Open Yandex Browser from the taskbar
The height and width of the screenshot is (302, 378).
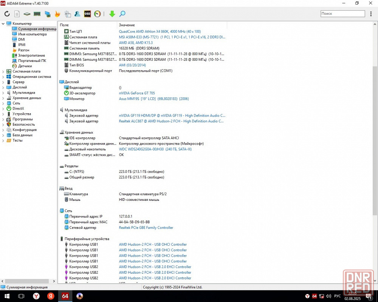pyautogui.click(x=36, y=296)
